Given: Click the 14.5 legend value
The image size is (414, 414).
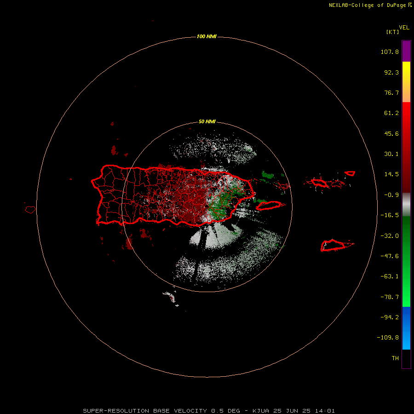Looking at the screenshot, I should (x=391, y=174).
